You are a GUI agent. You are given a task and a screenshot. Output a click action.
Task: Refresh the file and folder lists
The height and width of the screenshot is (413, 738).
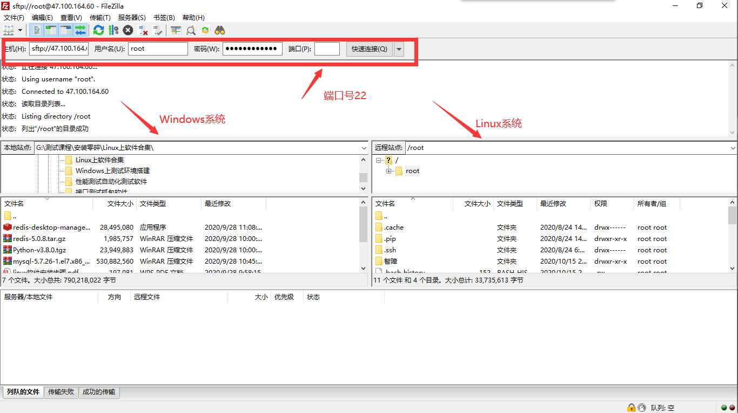pos(98,30)
